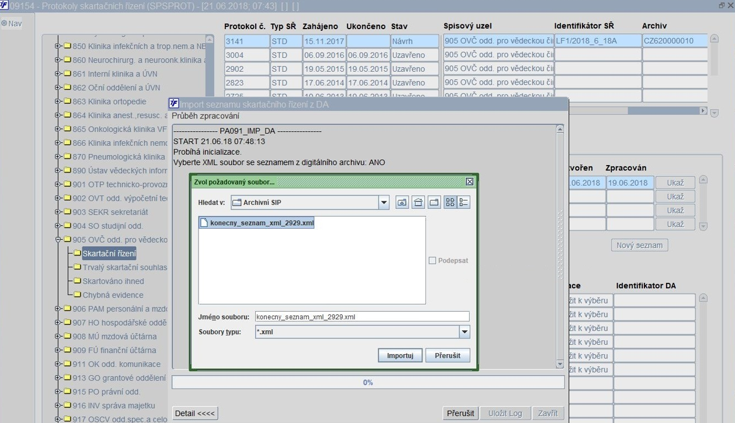This screenshot has width=735, height=423.
Task: Jump to home folder in file chooser
Action: [418, 202]
